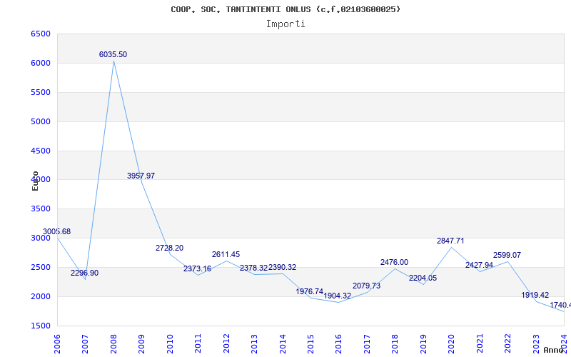Select the 2000 y-axis label

point(41,296)
